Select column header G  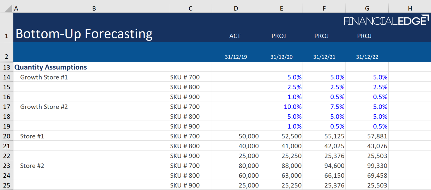(x=367, y=8)
